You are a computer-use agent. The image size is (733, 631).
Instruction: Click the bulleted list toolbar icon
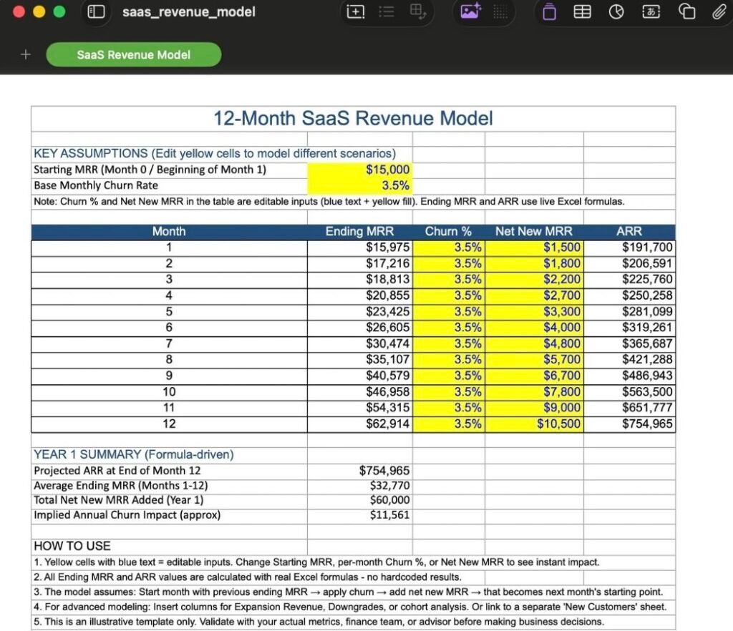[386, 11]
